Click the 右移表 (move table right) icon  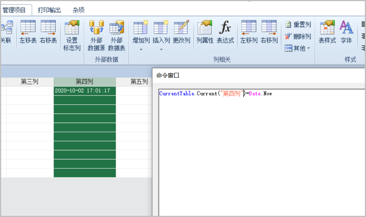pyautogui.click(x=48, y=31)
